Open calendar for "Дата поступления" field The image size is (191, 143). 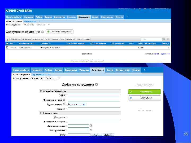tap(91, 126)
